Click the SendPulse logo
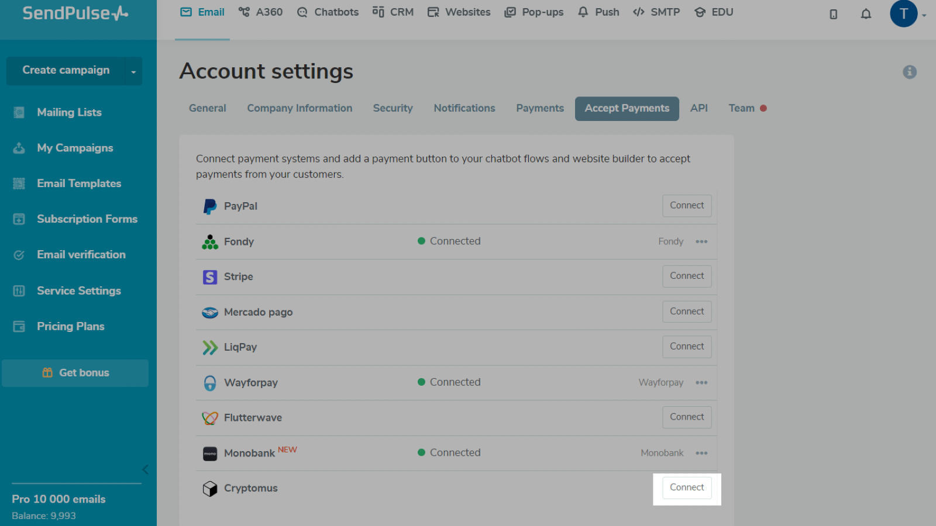 pos(75,13)
